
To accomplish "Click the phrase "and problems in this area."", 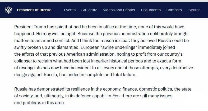I will (39, 103).
